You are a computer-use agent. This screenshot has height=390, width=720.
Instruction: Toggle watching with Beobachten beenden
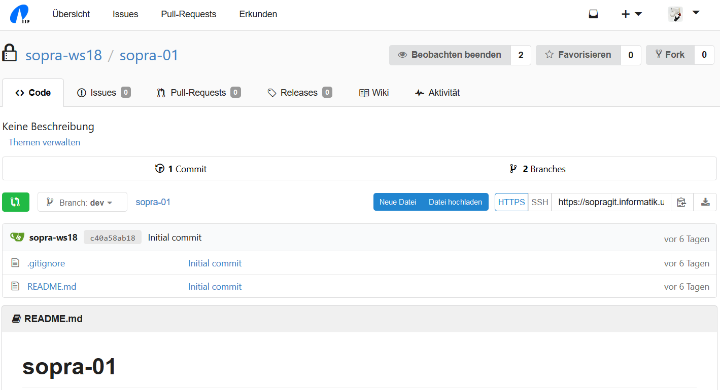pos(450,55)
